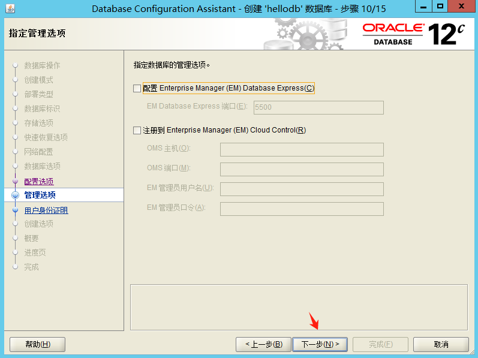Click the OMS 主机(O) label
The image size is (478, 358).
[x=169, y=148]
